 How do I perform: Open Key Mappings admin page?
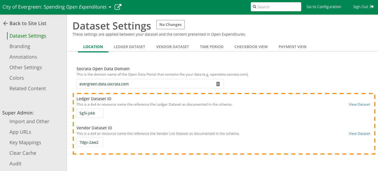[25, 142]
